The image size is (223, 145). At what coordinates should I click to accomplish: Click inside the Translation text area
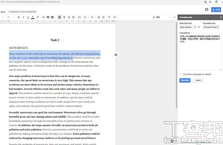[200, 52]
